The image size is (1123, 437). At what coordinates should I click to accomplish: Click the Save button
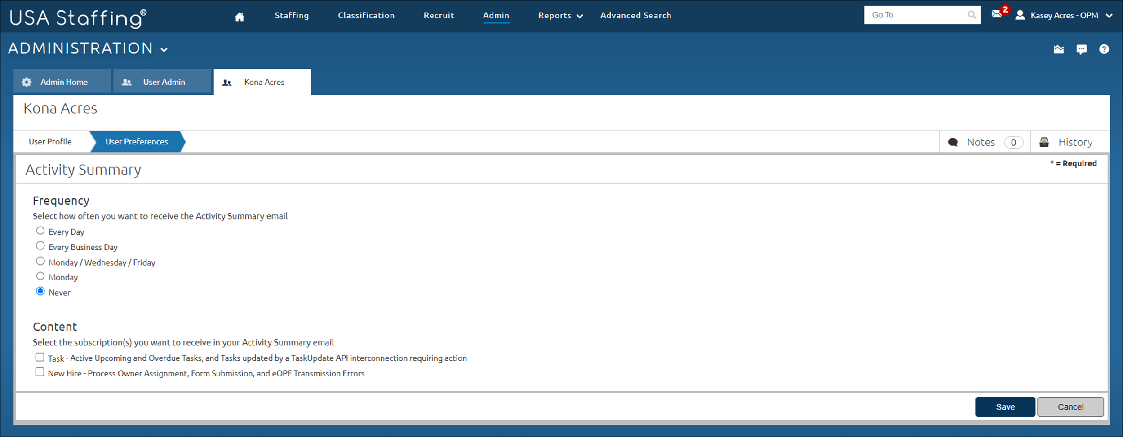coord(1005,406)
